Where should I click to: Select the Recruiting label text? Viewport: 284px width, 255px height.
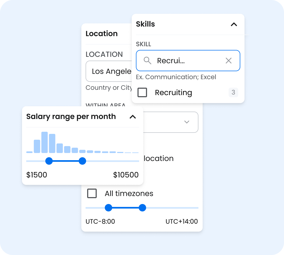pyautogui.click(x=173, y=93)
